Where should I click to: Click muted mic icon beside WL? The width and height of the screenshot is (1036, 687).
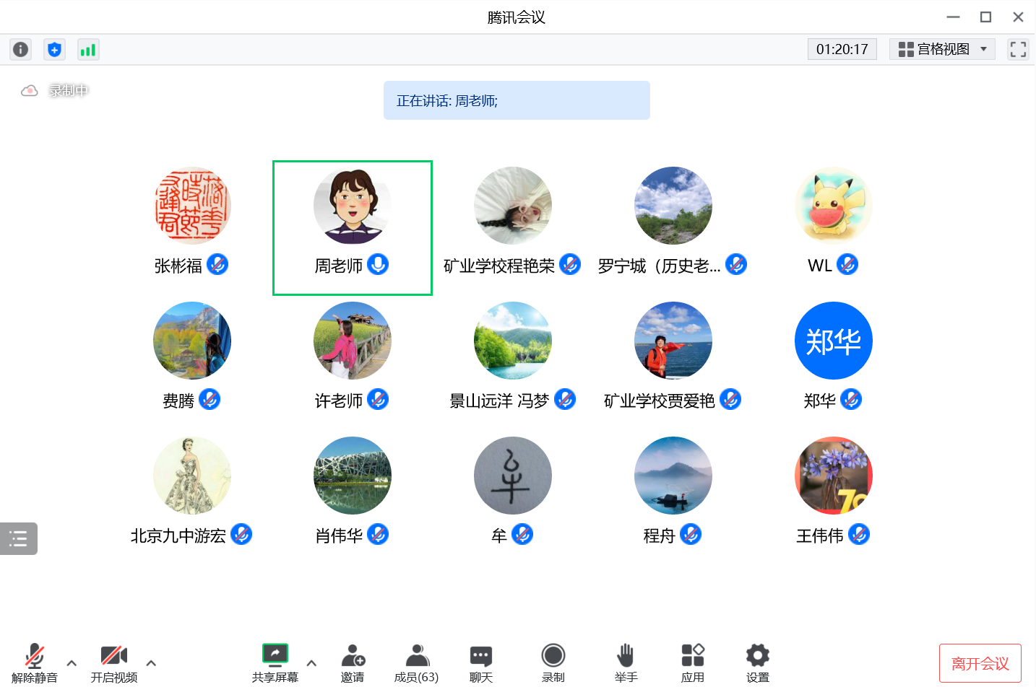[x=847, y=265]
